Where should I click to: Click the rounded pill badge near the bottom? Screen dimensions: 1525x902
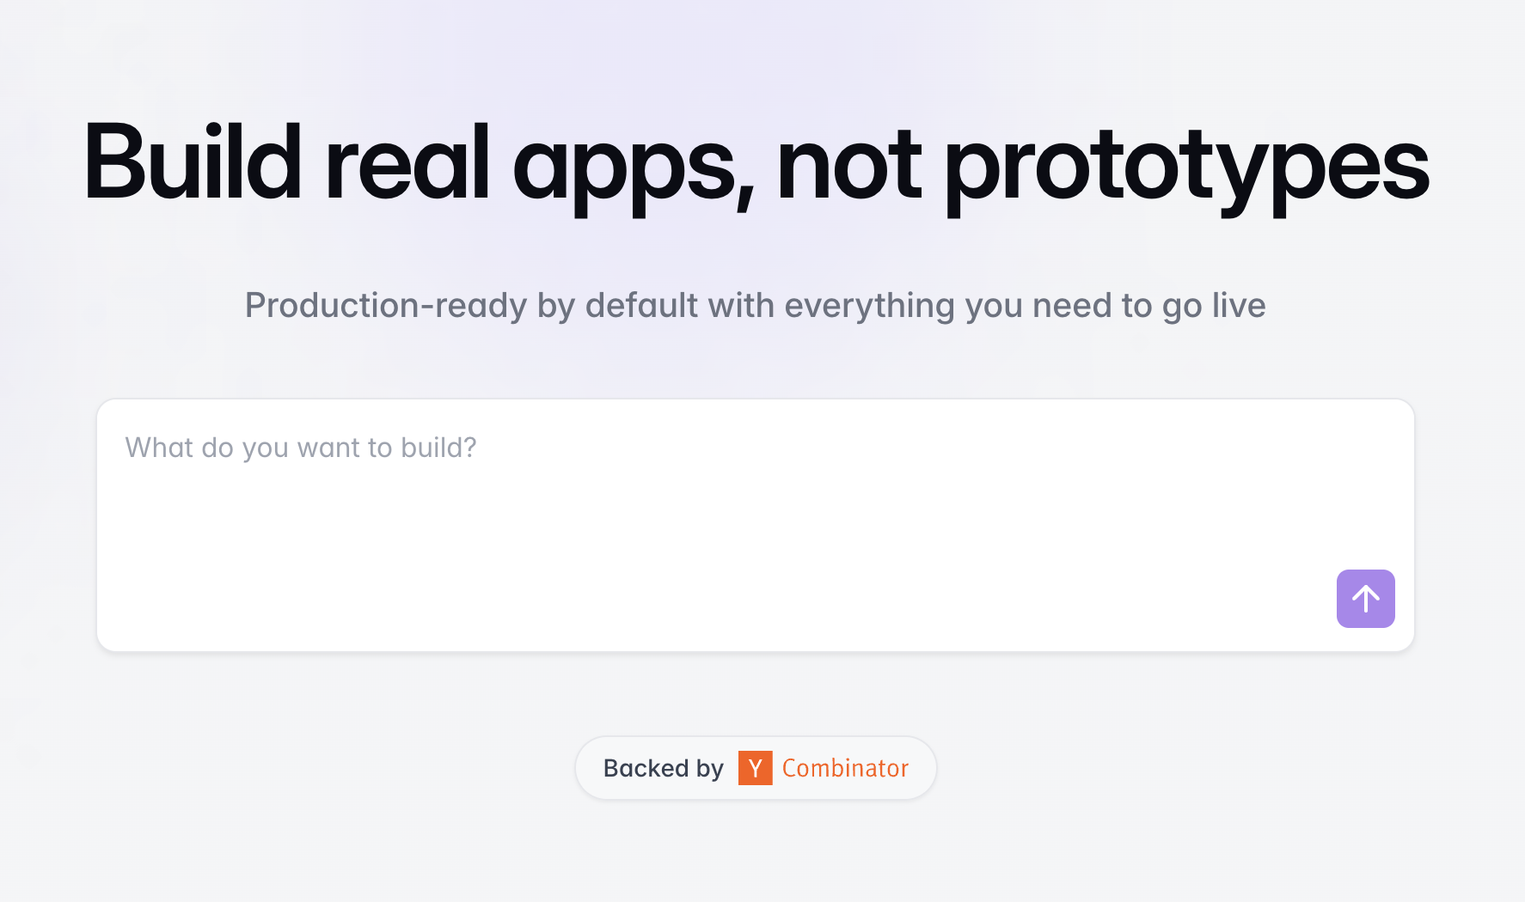click(756, 768)
